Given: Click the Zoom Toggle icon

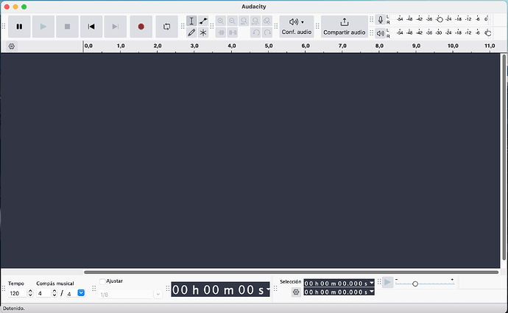Looking at the screenshot, I should pyautogui.click(x=267, y=21).
